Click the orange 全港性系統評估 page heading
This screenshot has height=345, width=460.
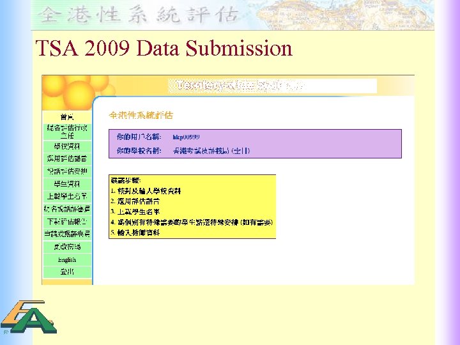pos(141,115)
